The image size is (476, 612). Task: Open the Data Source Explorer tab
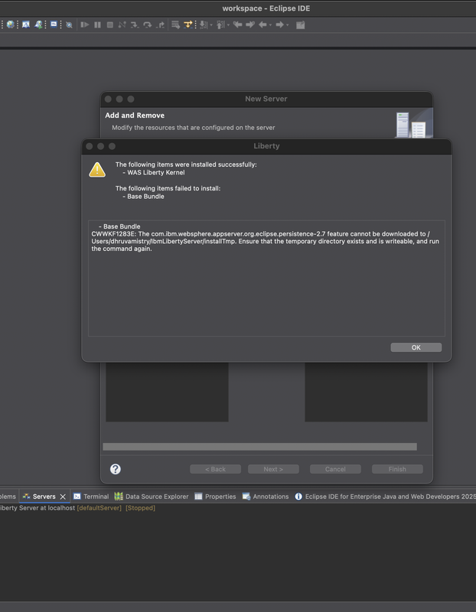[152, 496]
